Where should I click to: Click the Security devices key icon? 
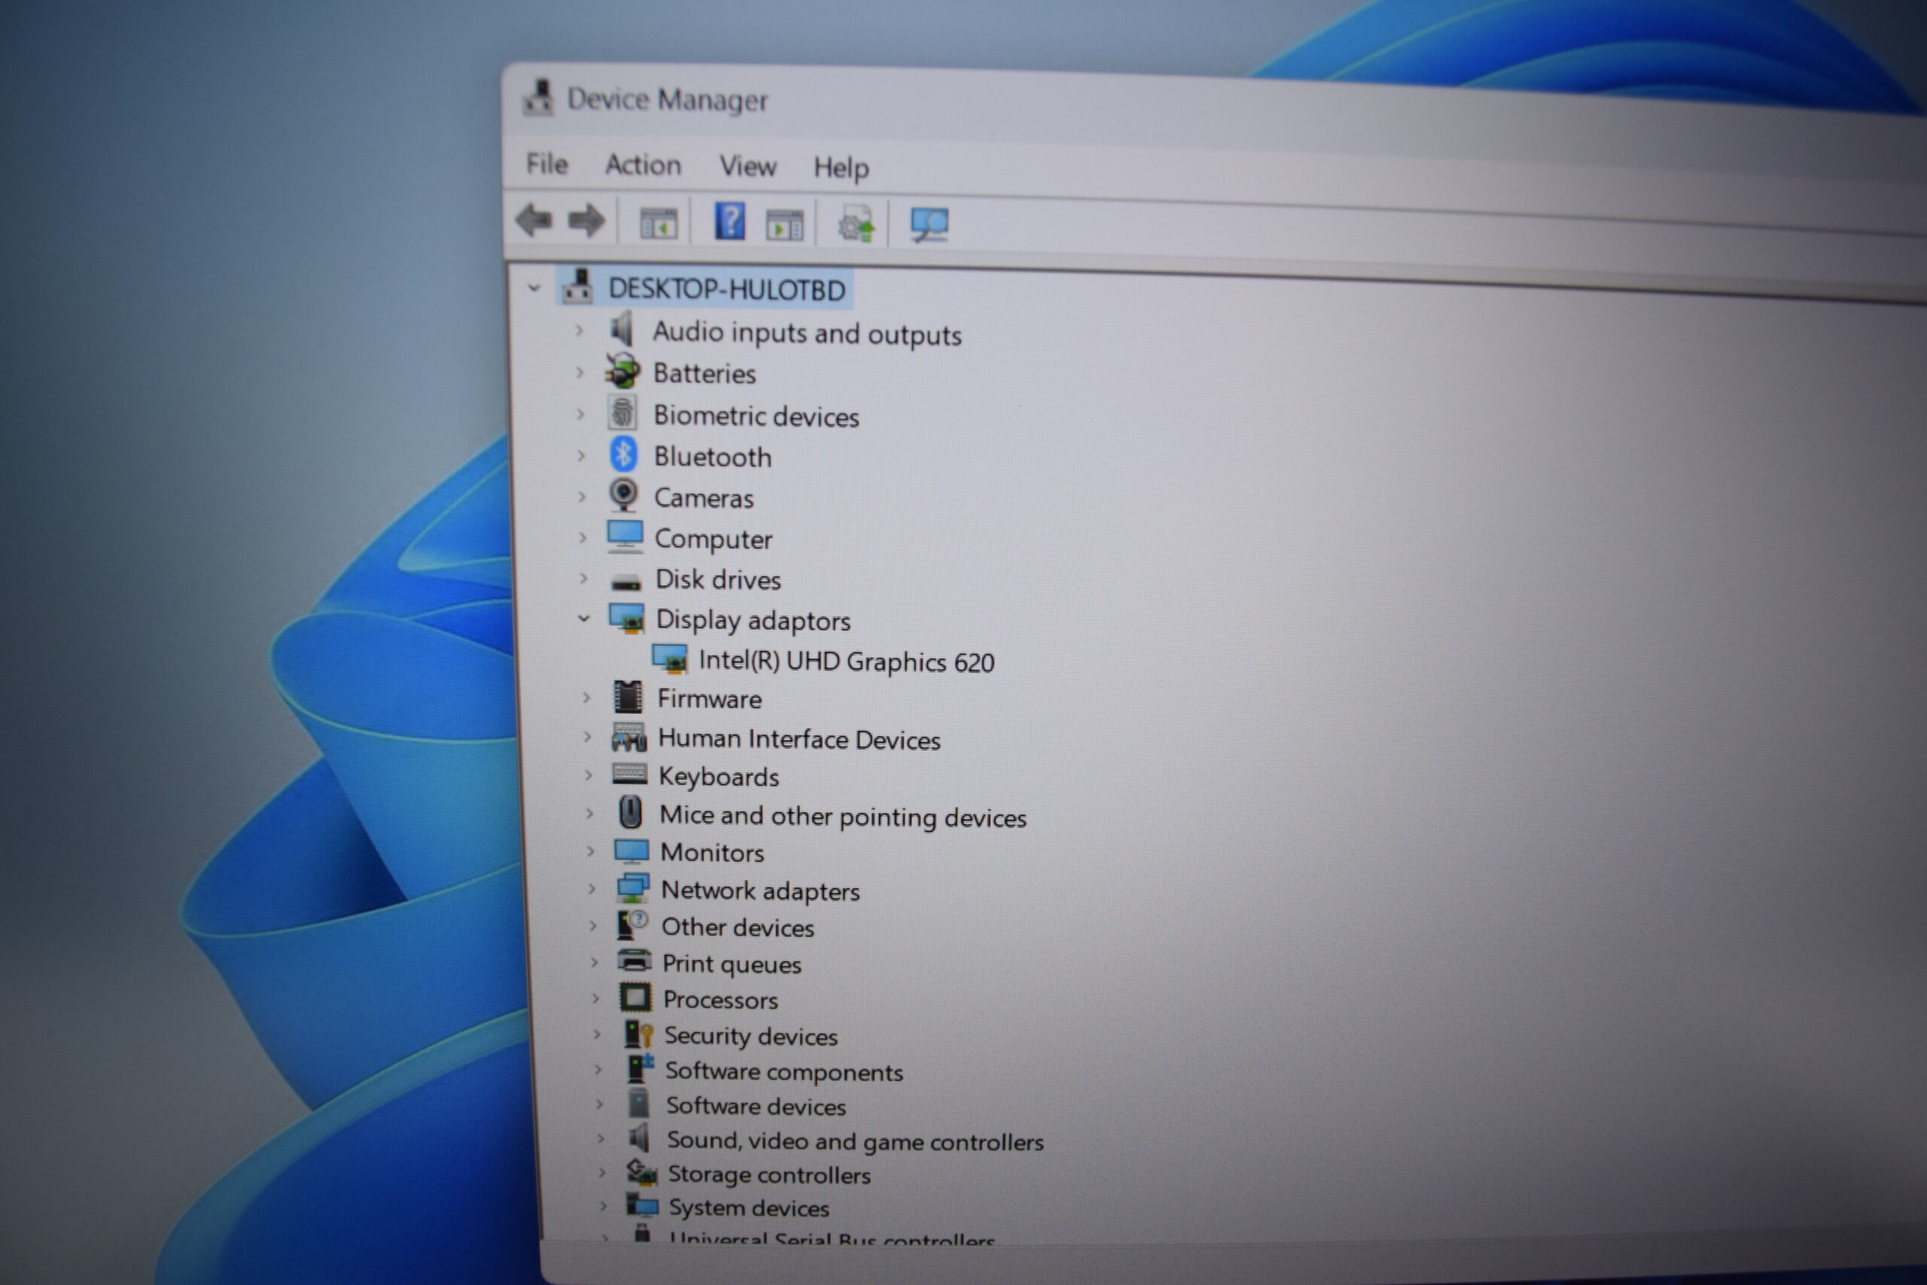(639, 1034)
